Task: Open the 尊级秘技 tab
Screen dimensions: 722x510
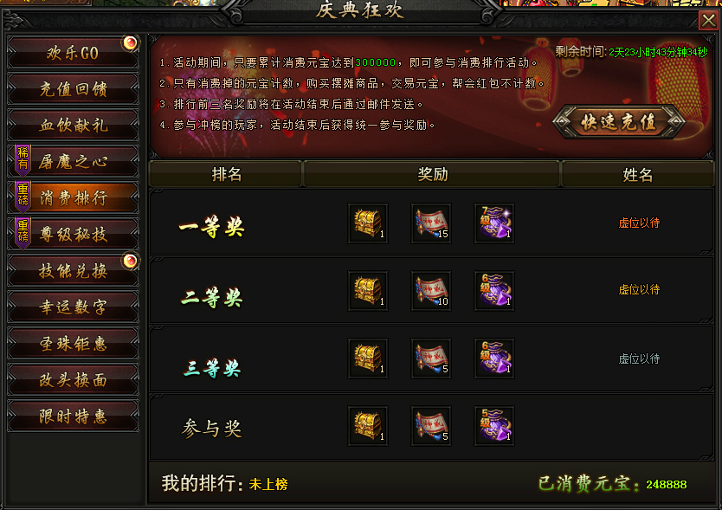Action: [73, 235]
